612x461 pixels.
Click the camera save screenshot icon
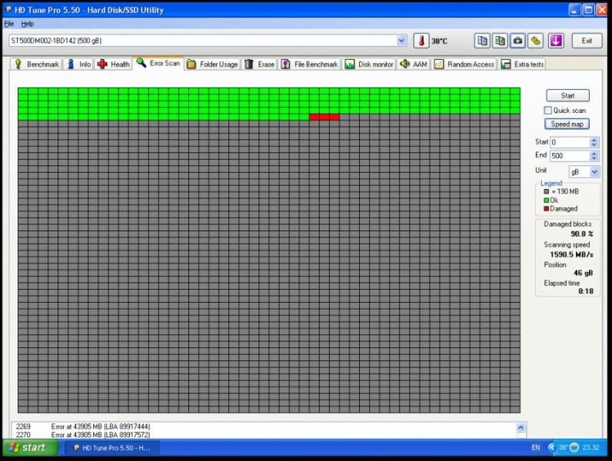(x=518, y=41)
